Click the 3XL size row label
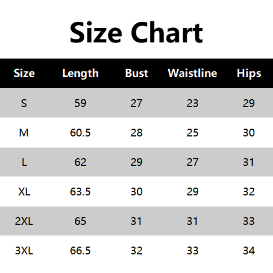Viewport: 273px width, 273px height. click(x=24, y=251)
